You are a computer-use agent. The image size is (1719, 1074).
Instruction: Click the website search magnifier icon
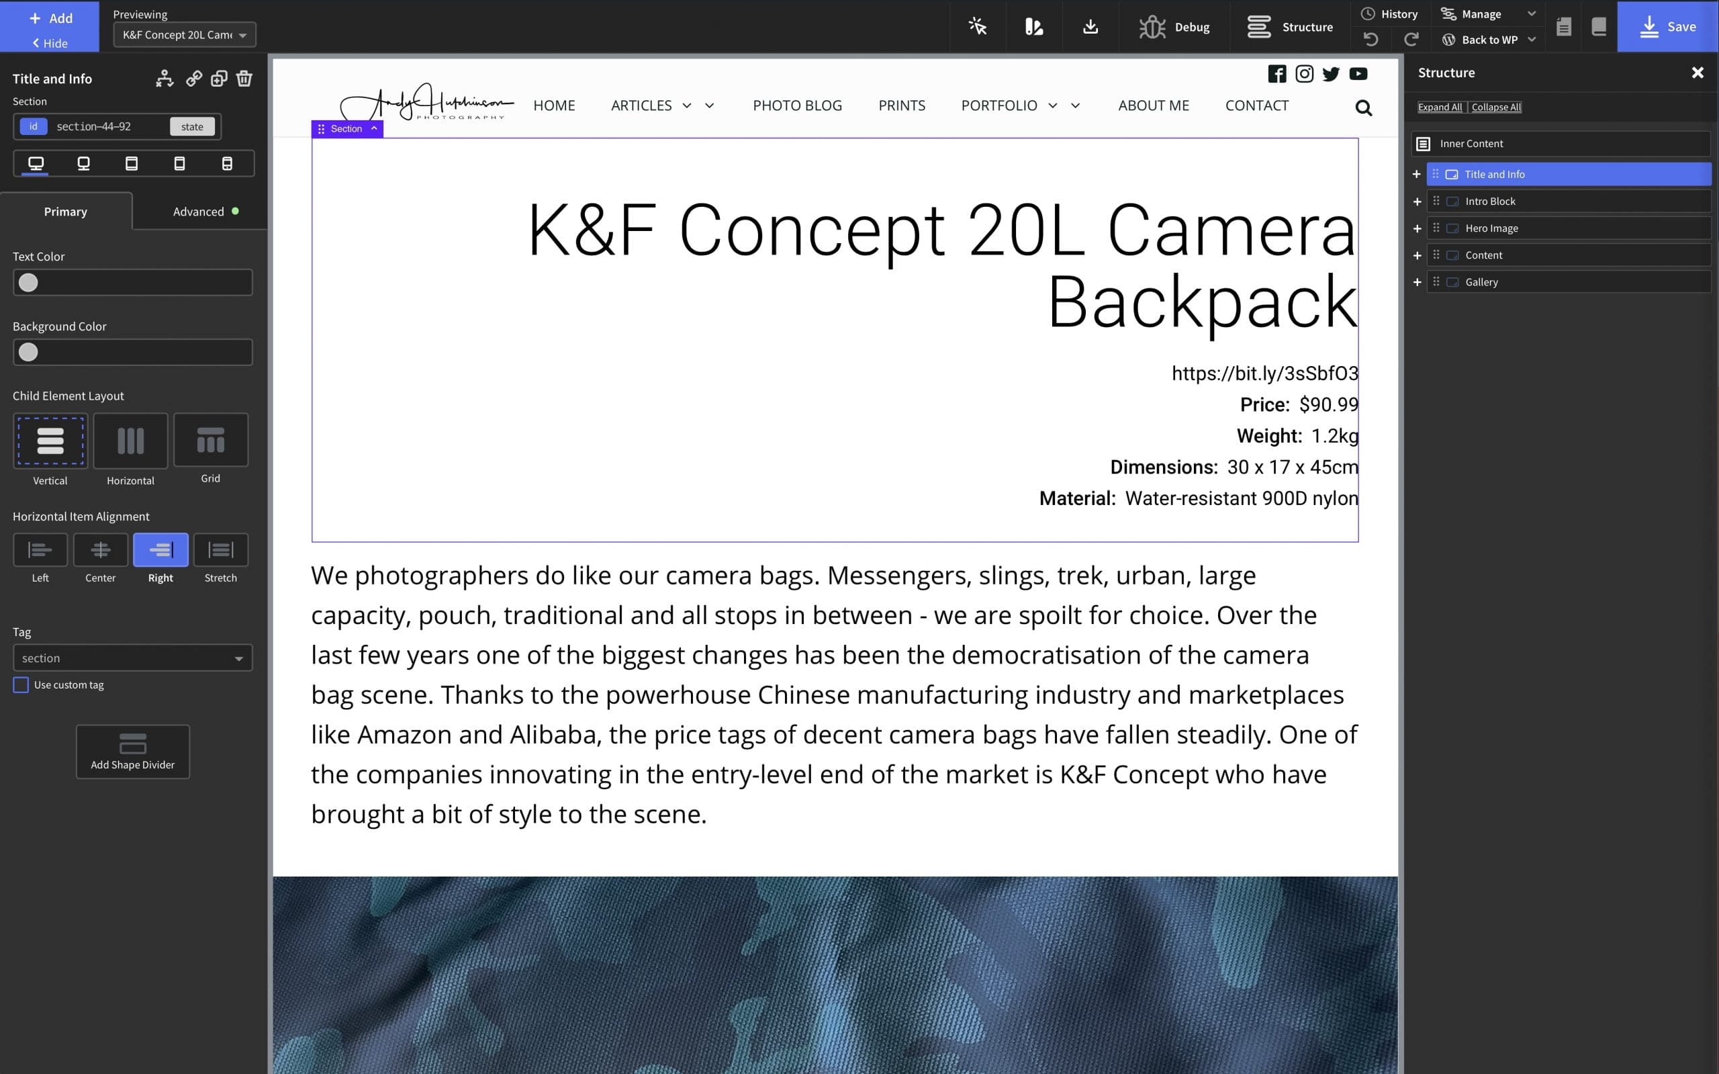pos(1363,108)
